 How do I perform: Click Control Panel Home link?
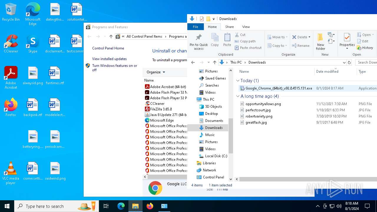108,48
